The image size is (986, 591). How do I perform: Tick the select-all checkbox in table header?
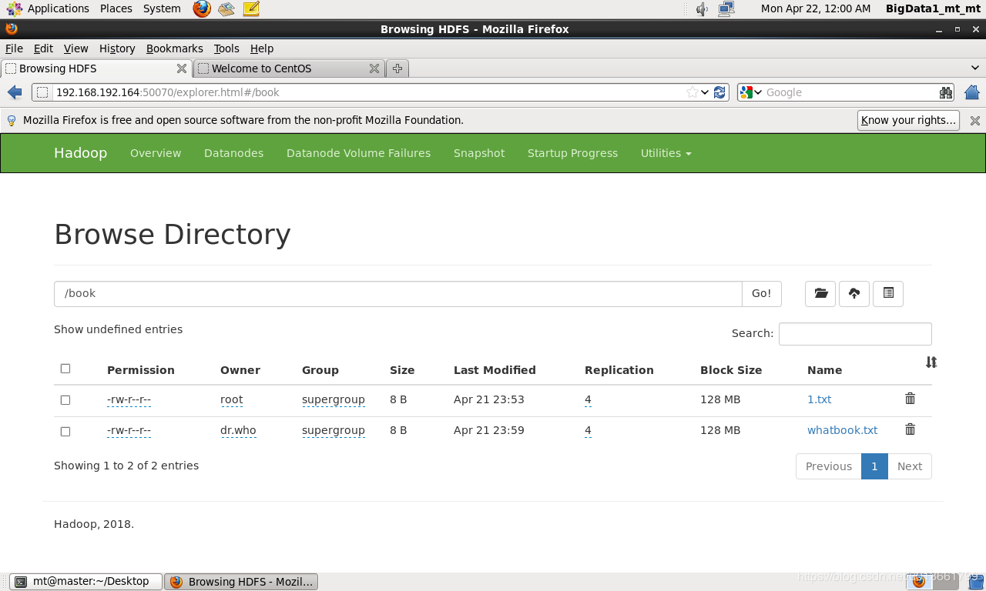pos(65,369)
